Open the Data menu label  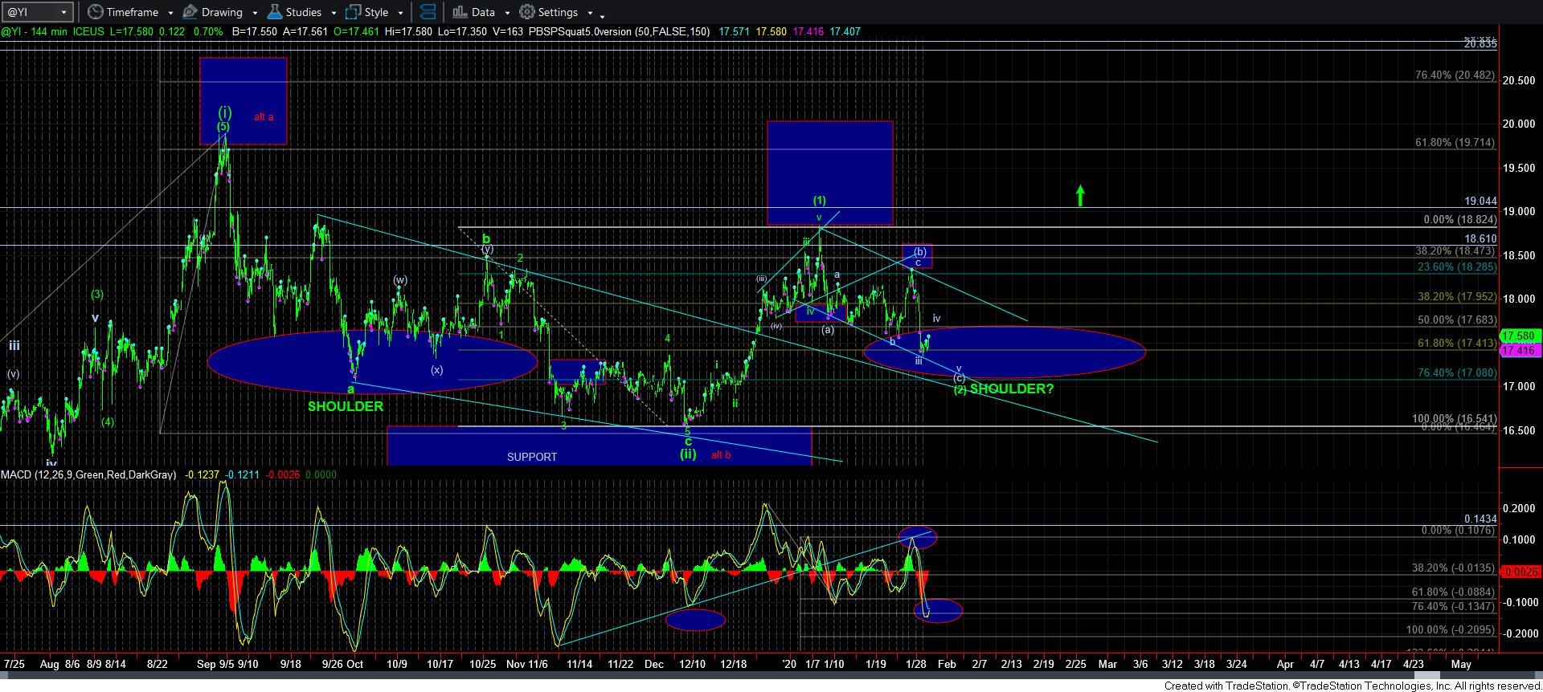[x=483, y=12]
